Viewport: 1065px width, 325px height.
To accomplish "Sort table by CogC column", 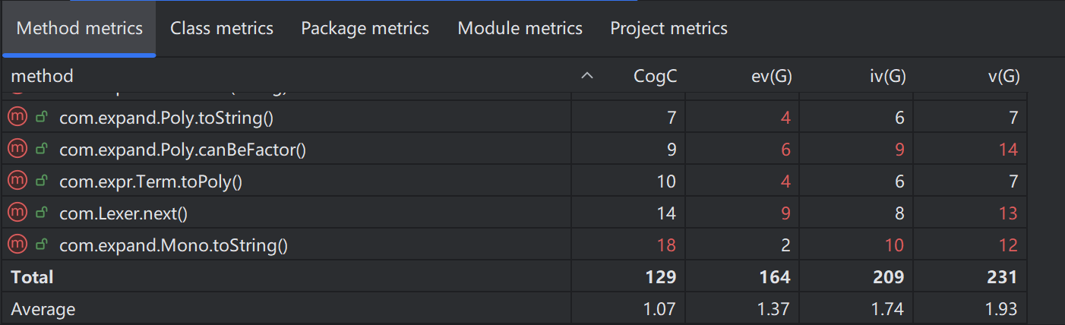I will 655,76.
